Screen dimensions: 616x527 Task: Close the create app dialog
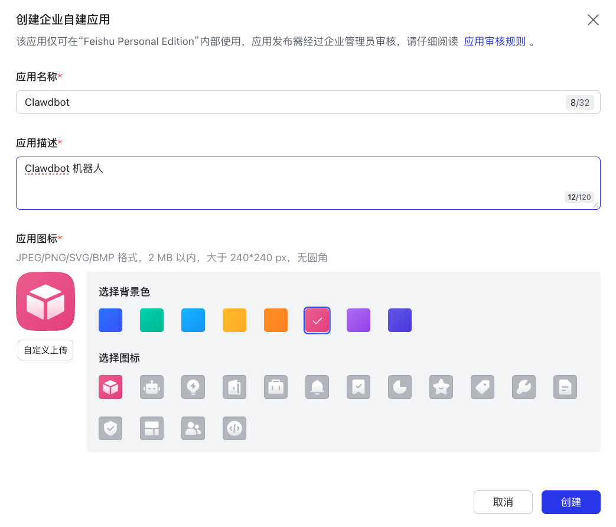[x=593, y=19]
